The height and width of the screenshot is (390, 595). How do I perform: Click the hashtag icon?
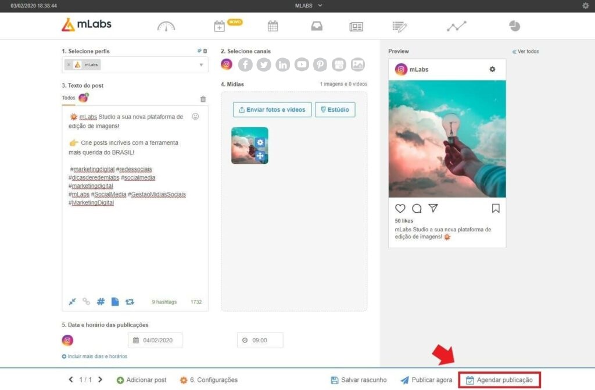(x=101, y=302)
